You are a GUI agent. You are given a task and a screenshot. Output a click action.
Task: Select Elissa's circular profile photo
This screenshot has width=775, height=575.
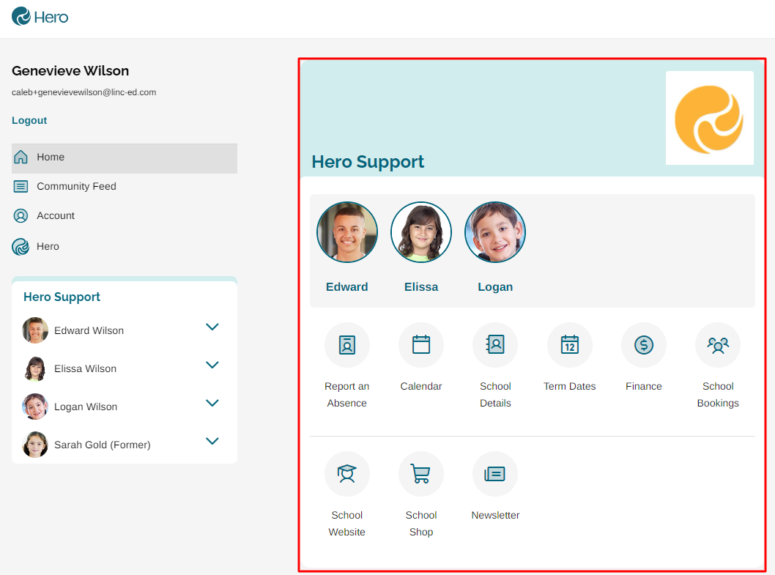[x=421, y=232]
